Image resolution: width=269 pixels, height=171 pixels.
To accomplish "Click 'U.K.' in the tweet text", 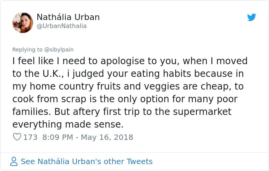I will (x=53, y=74).
